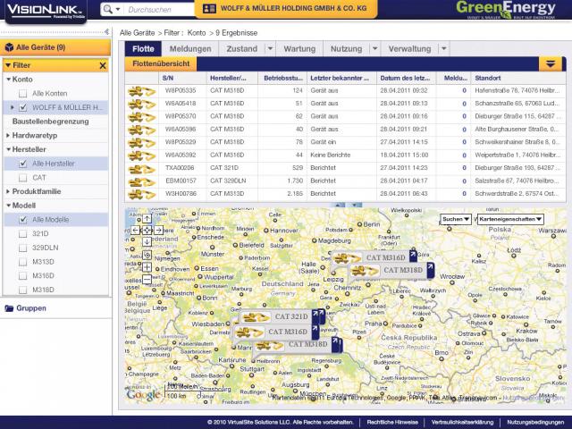Open the account card icon in header
Viewport: 572px width, 429px height.
pyautogui.click(x=209, y=8)
